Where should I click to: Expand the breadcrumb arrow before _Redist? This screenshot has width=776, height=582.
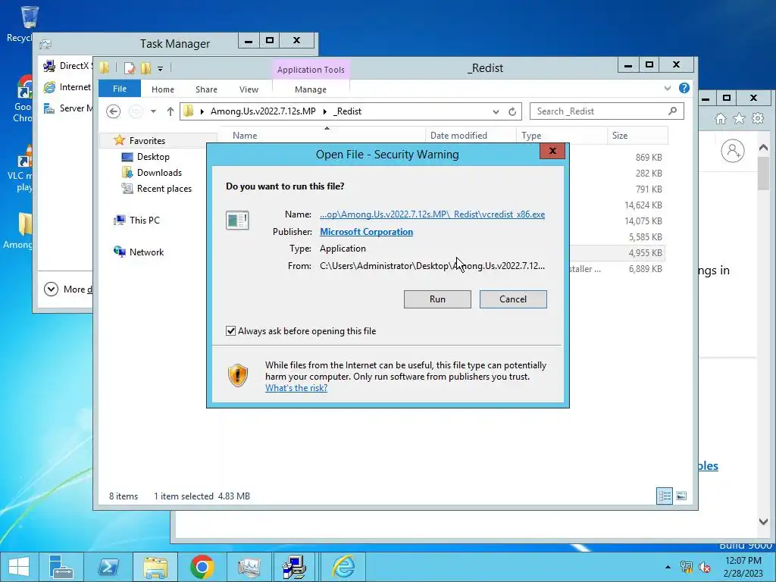pos(324,112)
